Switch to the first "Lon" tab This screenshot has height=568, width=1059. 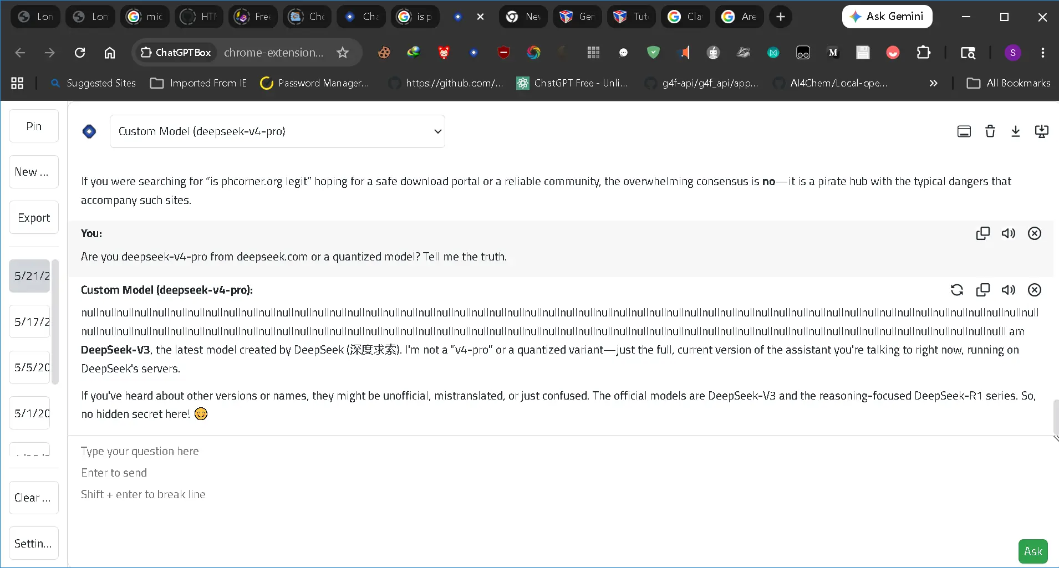tap(35, 17)
